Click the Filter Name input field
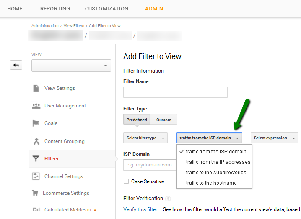Viewport: 301px width, 219px height. (x=175, y=92)
